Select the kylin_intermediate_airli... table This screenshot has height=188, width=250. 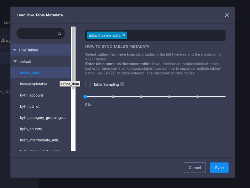coord(40,140)
